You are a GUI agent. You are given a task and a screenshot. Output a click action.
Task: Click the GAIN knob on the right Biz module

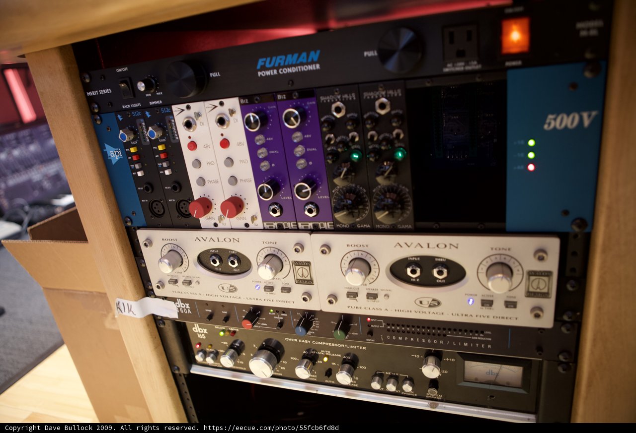pos(293,118)
